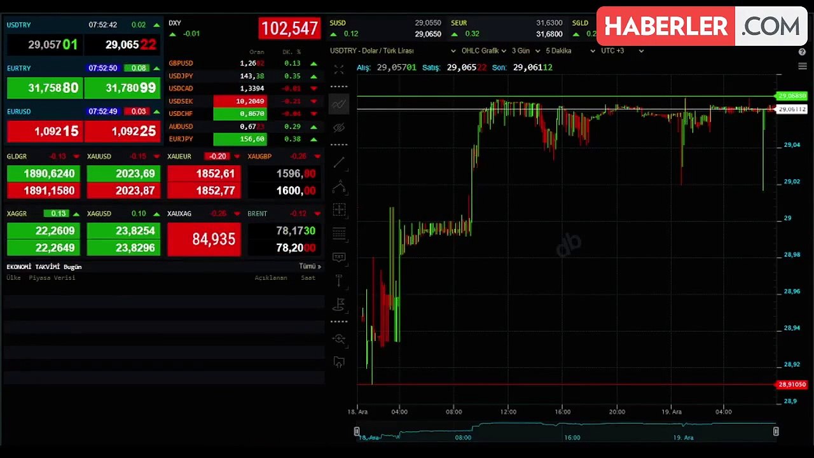Screen dimensions: 814x458
Task: Open the chart help question mark
Action: (802, 52)
